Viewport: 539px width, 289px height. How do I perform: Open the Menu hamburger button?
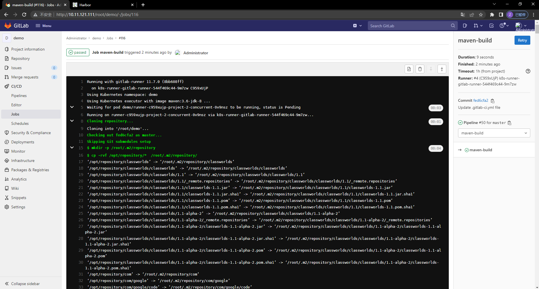coord(43,26)
